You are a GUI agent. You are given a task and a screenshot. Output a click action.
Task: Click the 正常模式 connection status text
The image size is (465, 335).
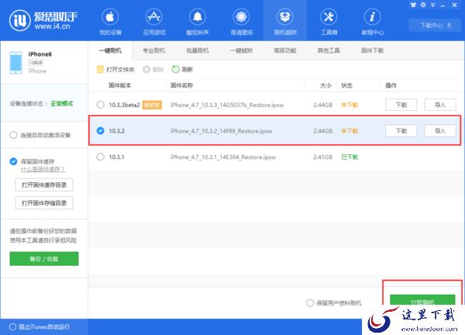pyautogui.click(x=62, y=104)
